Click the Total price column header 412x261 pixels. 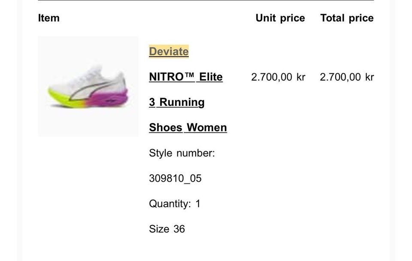[x=347, y=18]
